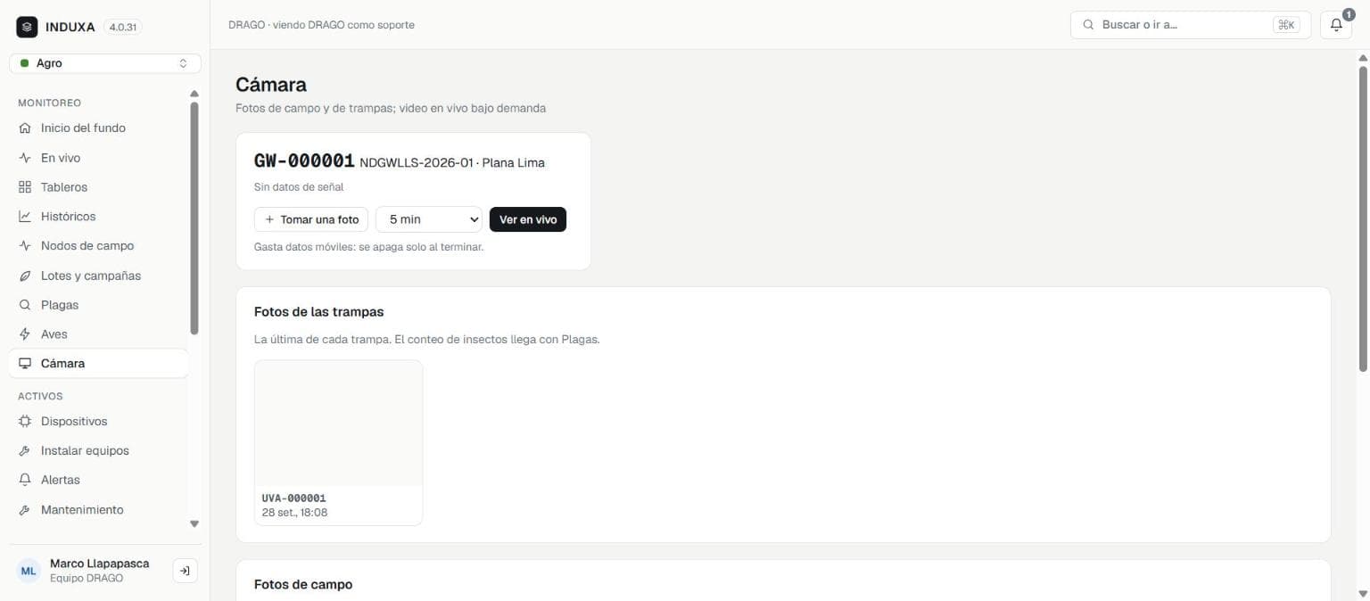
Task: Click the ML avatar circle
Action: pyautogui.click(x=29, y=571)
